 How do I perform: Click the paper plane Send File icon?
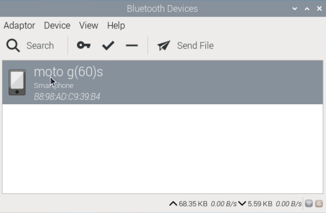point(164,46)
